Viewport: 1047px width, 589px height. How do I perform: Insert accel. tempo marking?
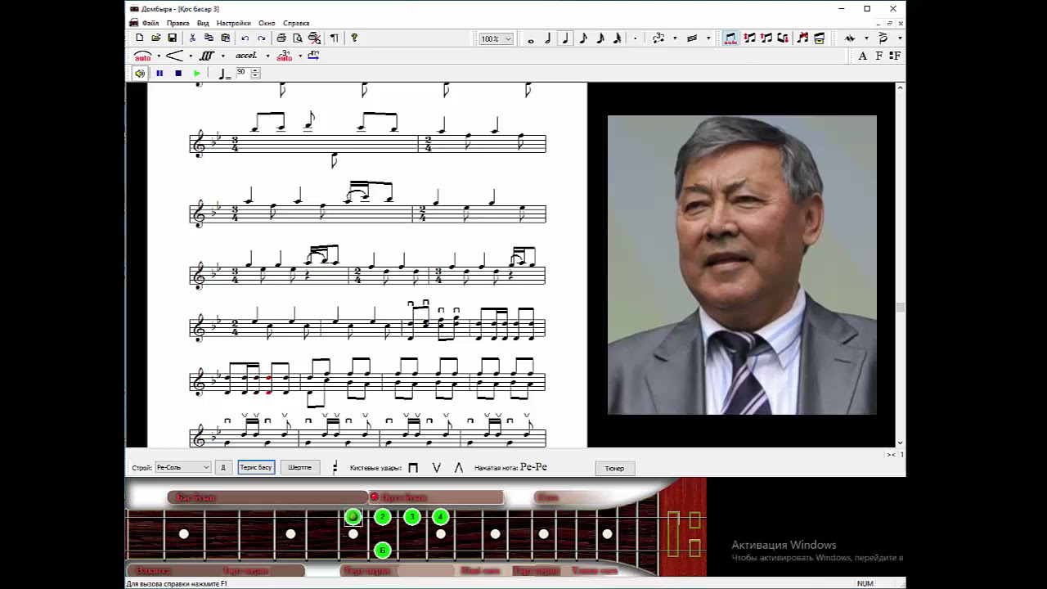pyautogui.click(x=246, y=56)
